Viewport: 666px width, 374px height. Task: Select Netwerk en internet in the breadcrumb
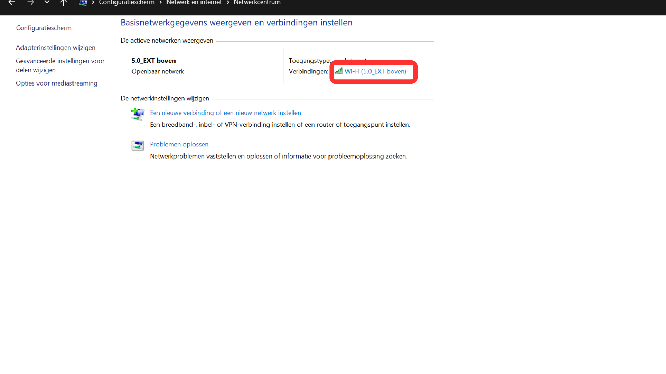(194, 3)
